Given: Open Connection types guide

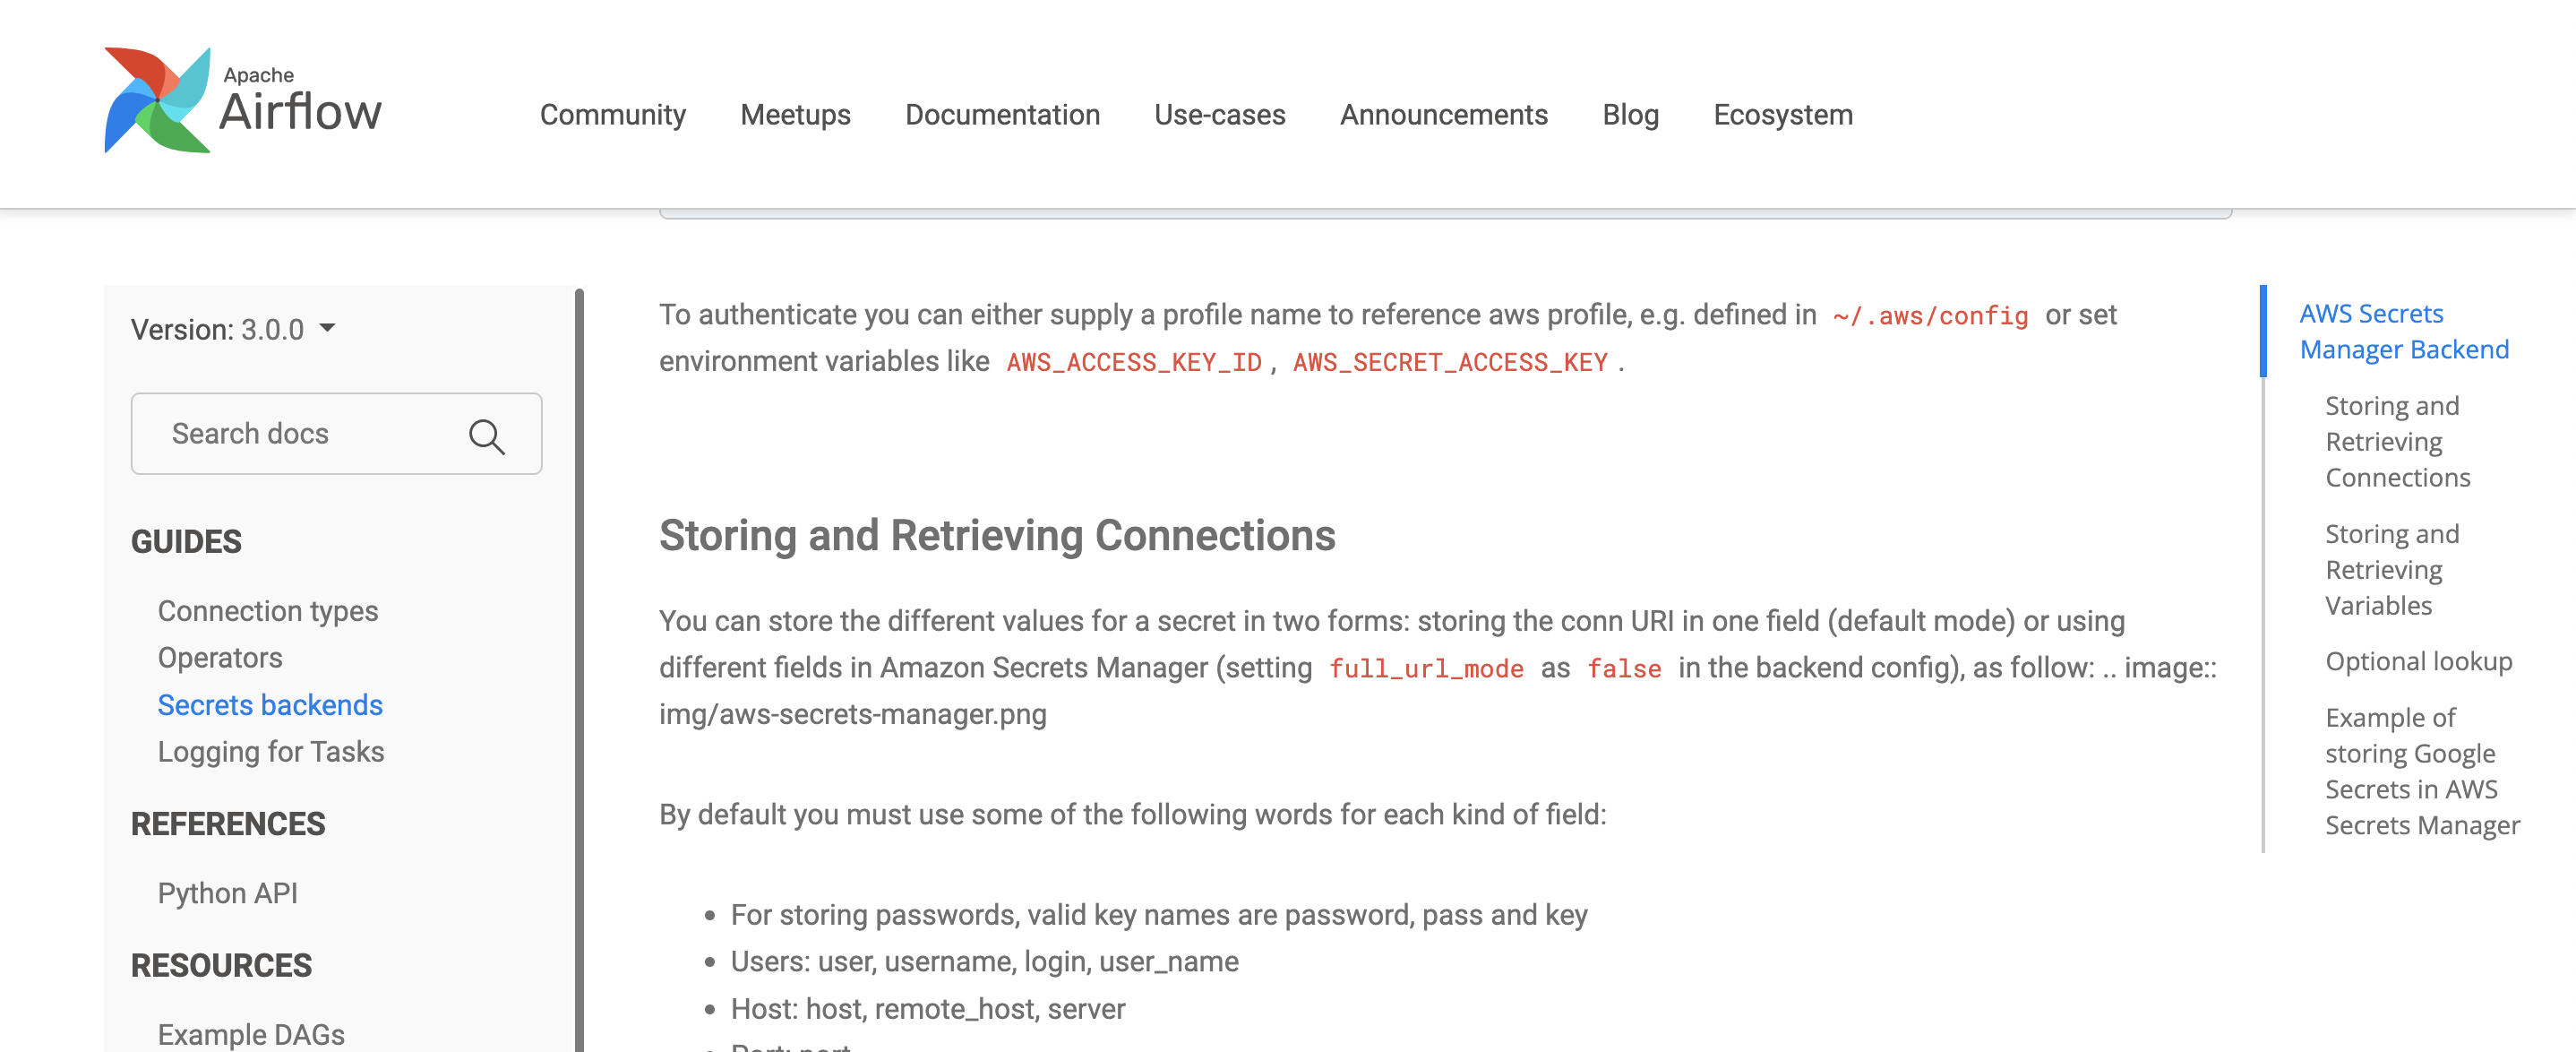Looking at the screenshot, I should [x=268, y=610].
